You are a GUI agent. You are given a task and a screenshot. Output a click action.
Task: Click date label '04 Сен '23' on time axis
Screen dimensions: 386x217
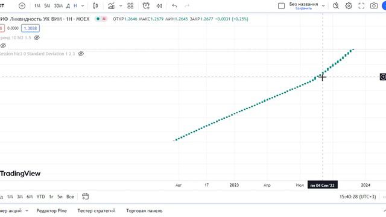click(x=323, y=185)
